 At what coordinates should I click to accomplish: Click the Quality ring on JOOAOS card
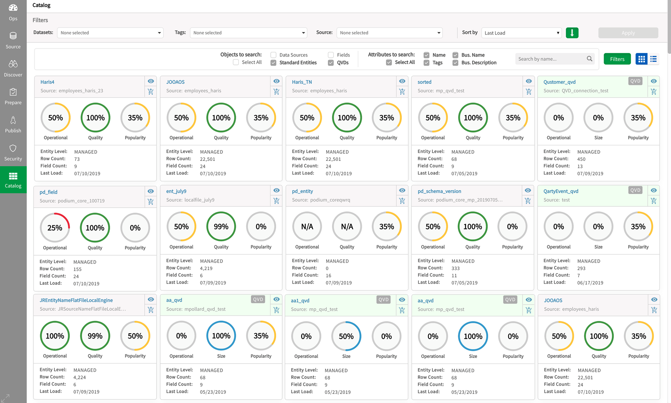pyautogui.click(x=221, y=118)
